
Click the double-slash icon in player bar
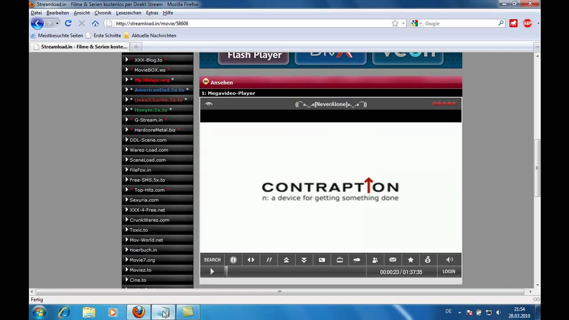[269, 260]
